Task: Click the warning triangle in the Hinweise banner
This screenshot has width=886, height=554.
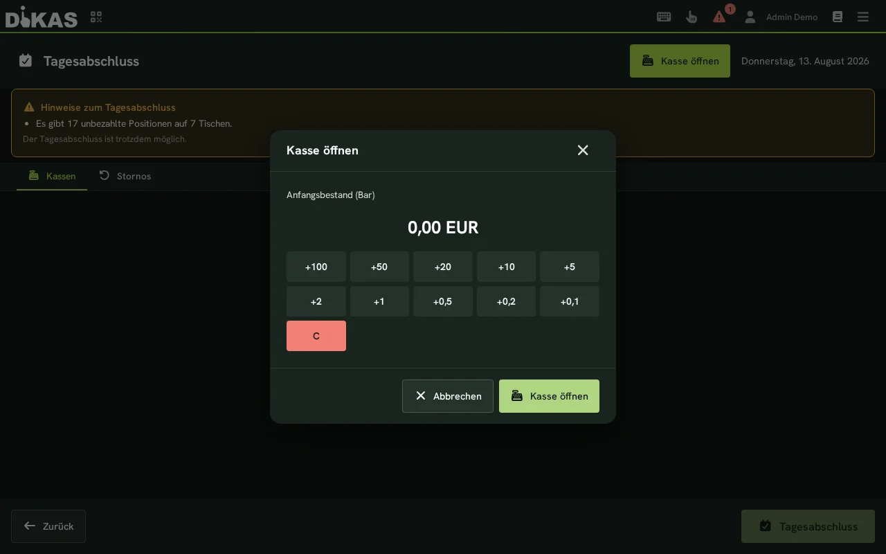Action: [x=29, y=107]
